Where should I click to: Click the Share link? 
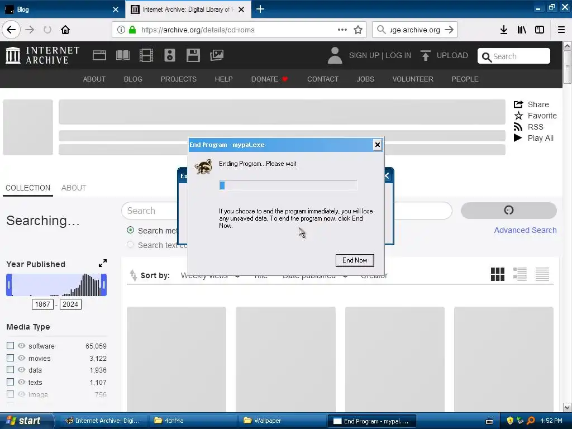(531, 104)
